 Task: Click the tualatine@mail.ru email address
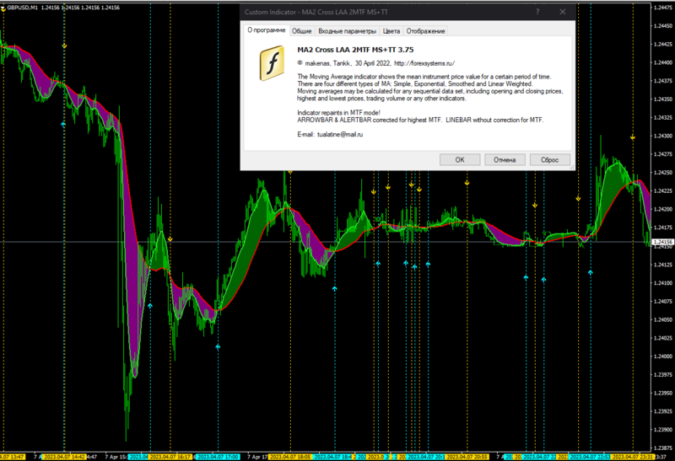click(340, 134)
